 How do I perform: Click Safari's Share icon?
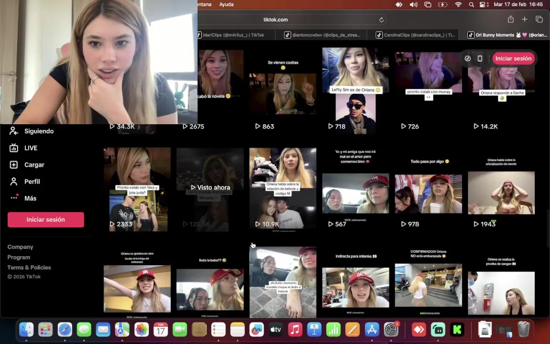511,19
